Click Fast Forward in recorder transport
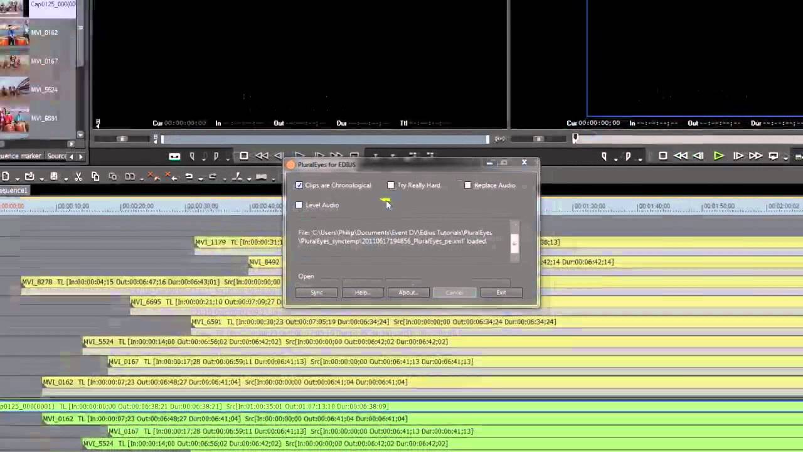 tap(755, 156)
